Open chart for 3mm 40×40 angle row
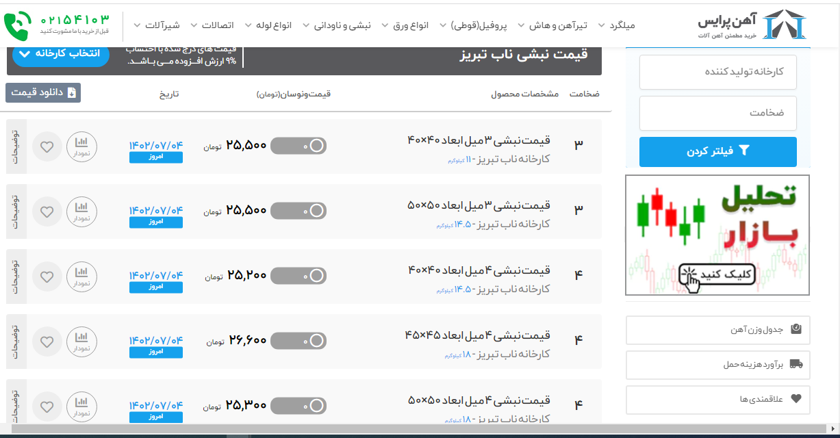 point(81,146)
